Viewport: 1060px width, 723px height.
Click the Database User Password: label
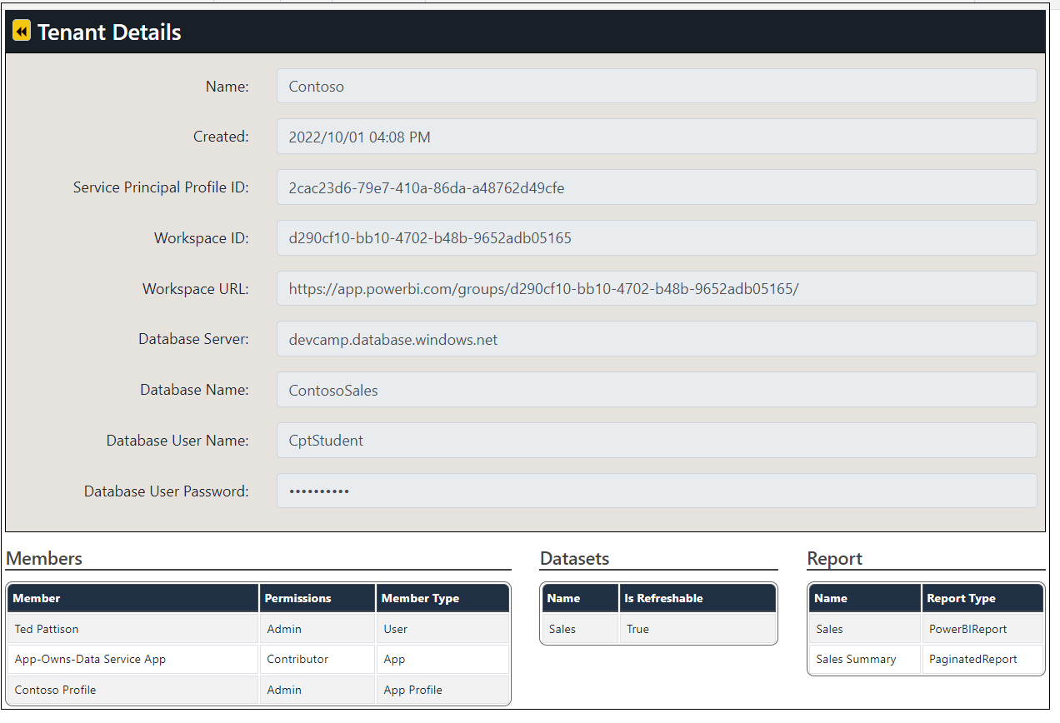click(x=167, y=491)
